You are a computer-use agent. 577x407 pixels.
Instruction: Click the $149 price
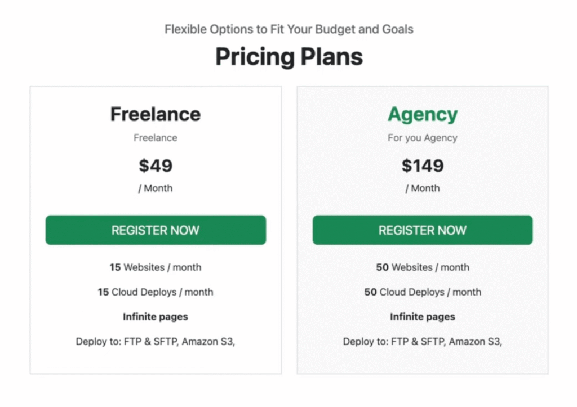pos(423,166)
